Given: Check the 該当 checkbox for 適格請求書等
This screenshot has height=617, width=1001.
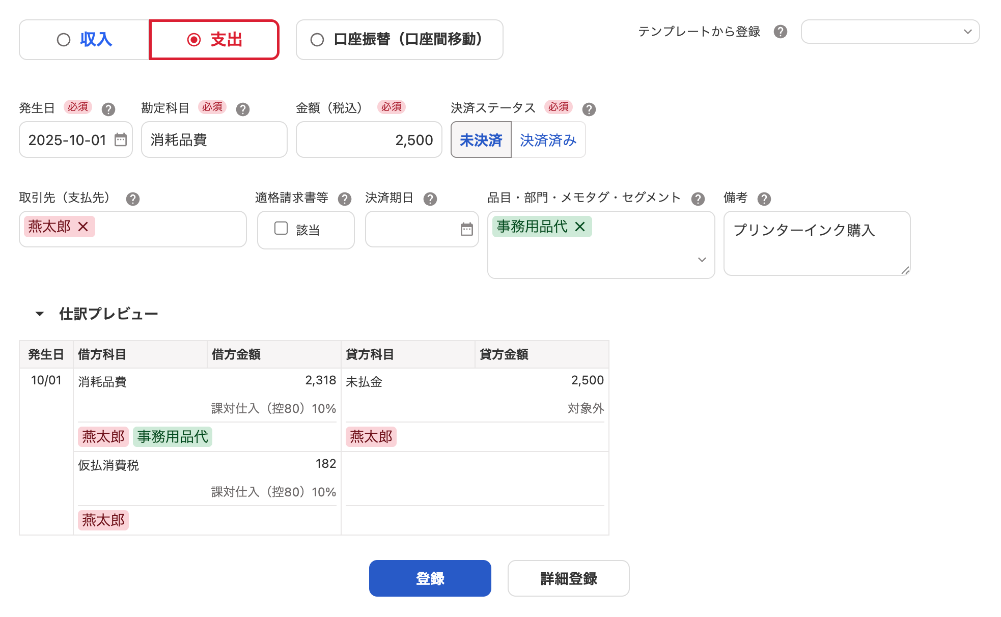Looking at the screenshot, I should coord(281,228).
